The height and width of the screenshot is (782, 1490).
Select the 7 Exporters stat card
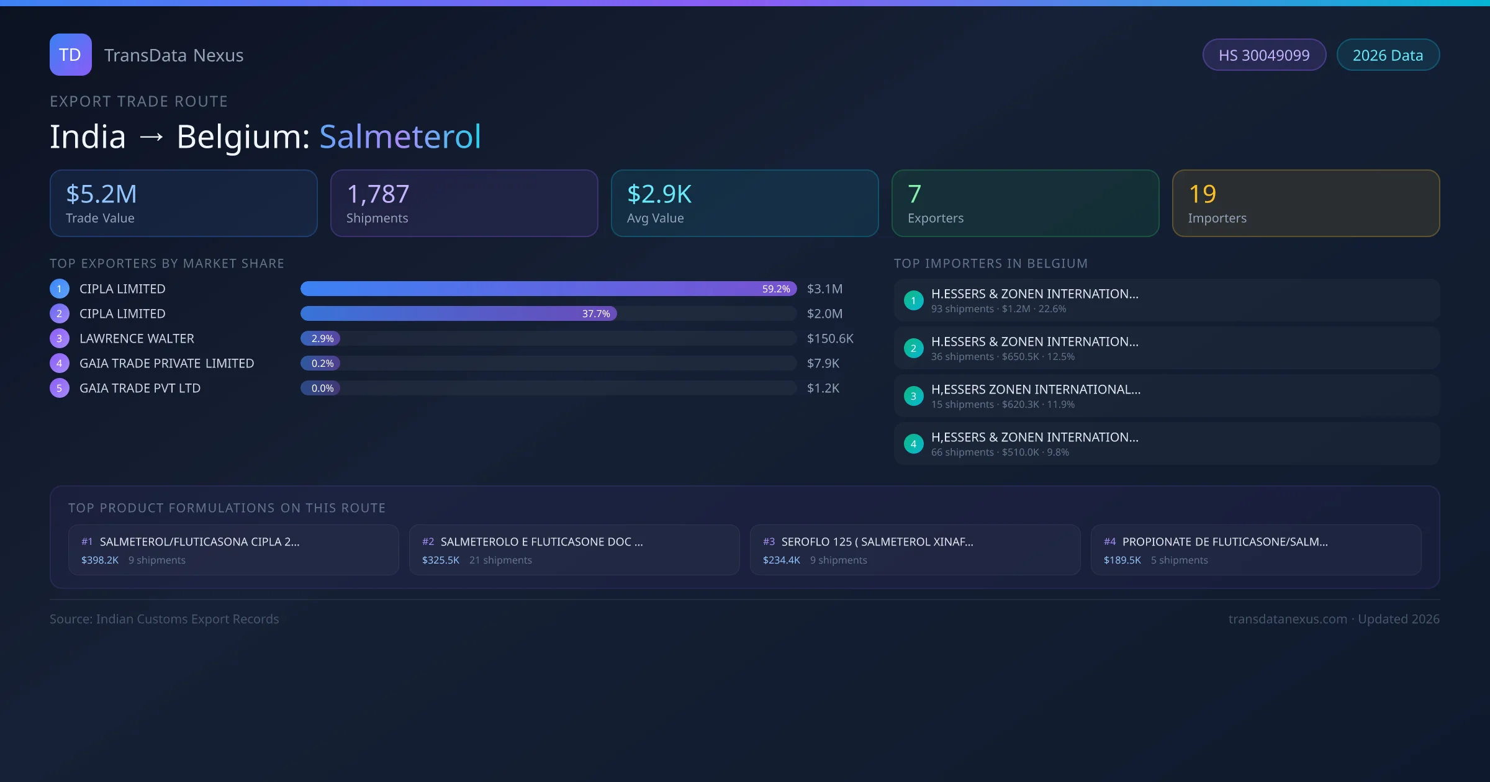pos(1025,203)
